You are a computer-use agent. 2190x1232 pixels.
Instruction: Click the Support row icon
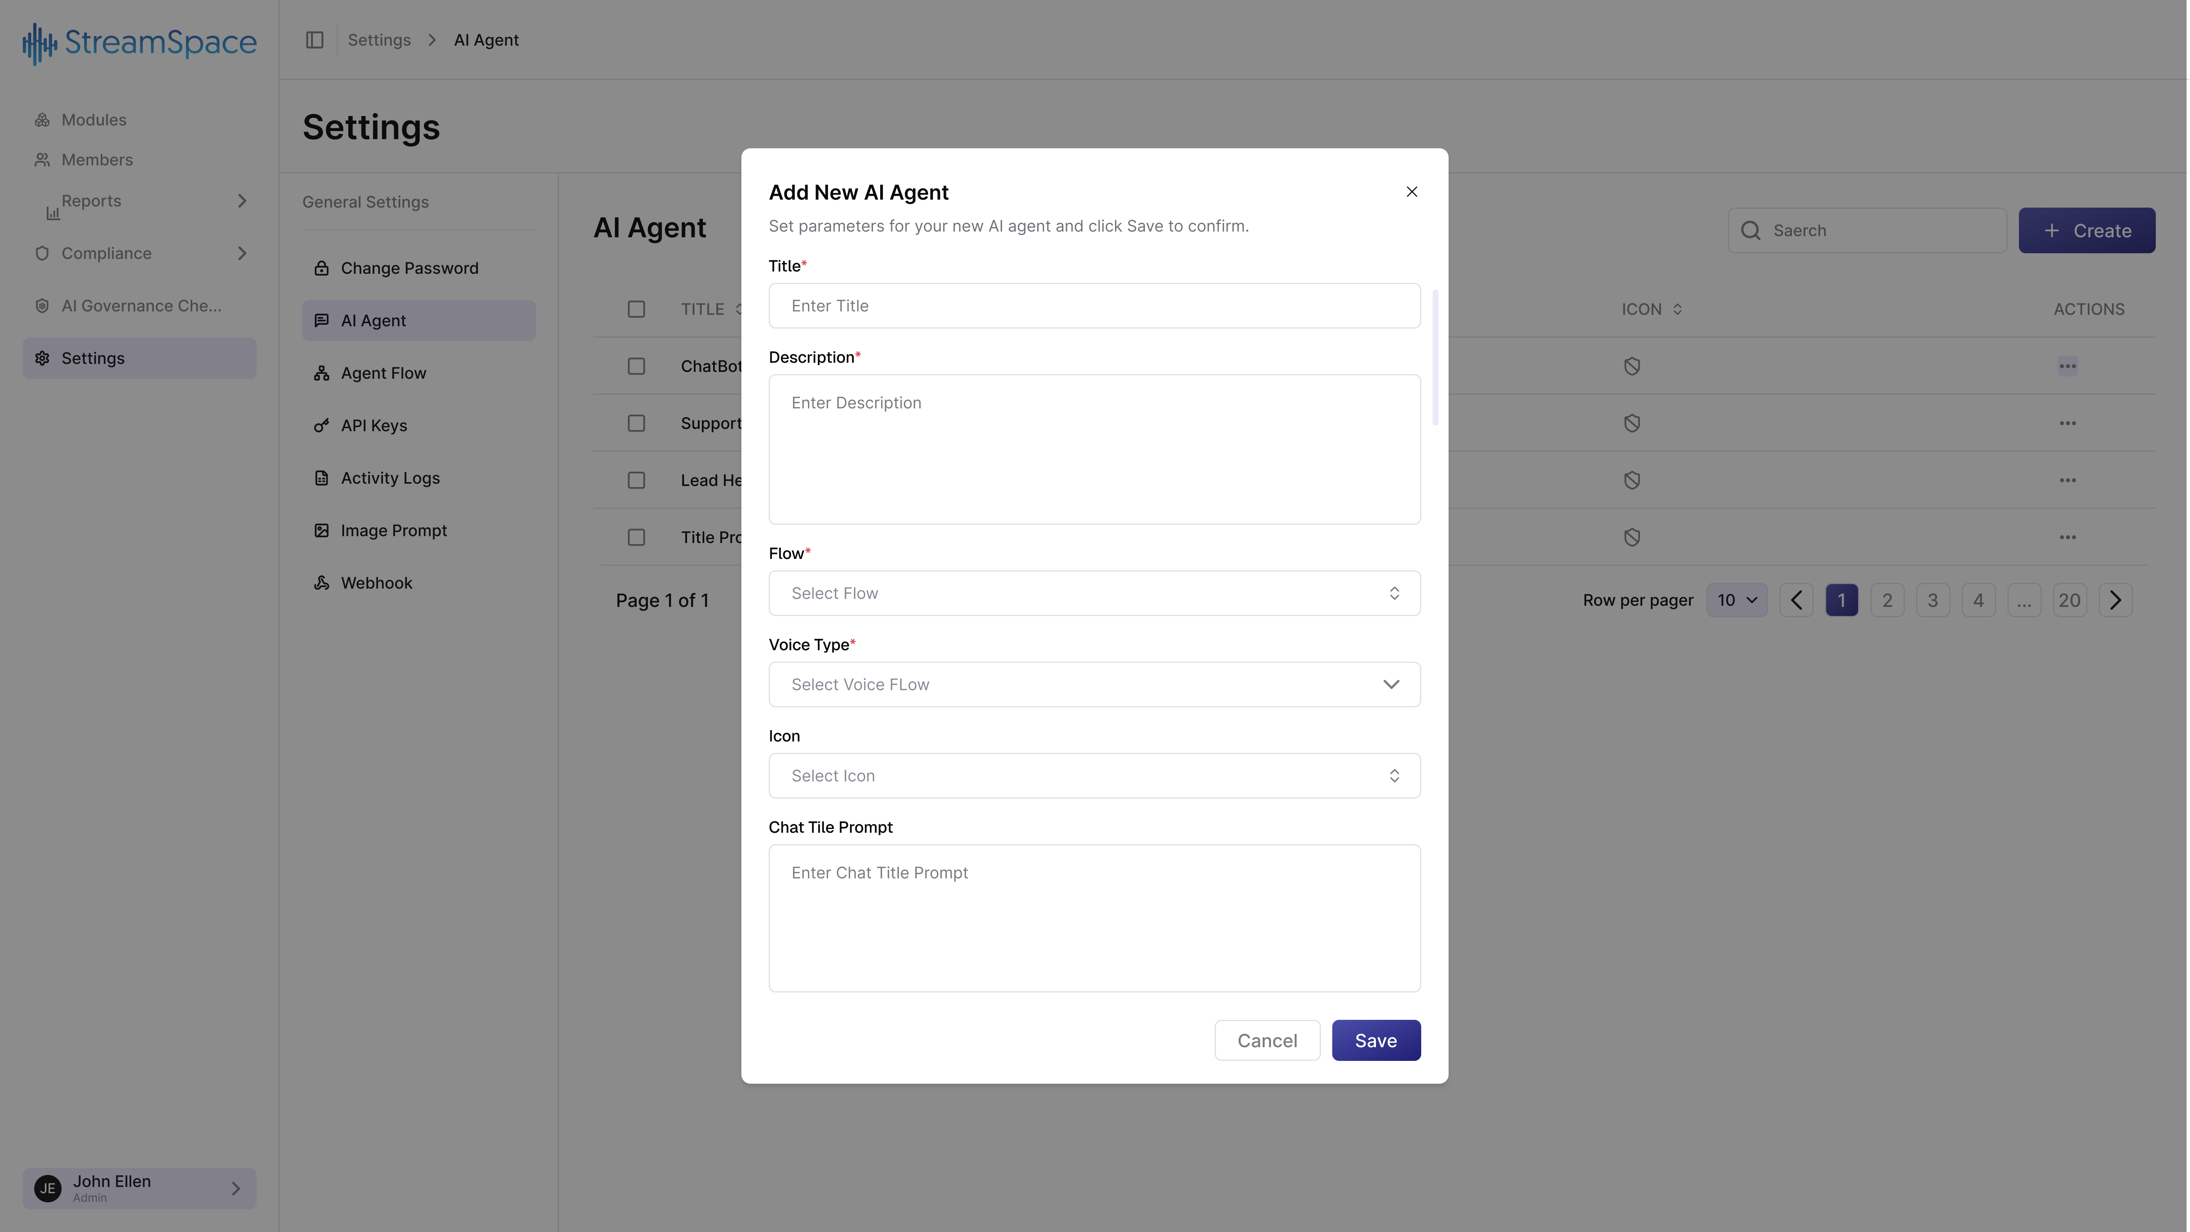(1631, 424)
